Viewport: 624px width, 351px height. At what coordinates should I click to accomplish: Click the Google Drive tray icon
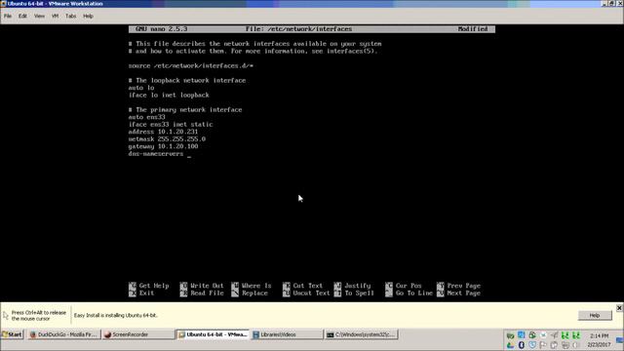coord(511,345)
